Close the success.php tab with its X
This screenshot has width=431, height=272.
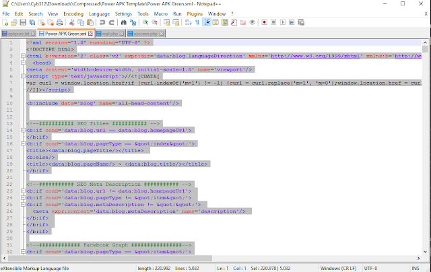[162, 34]
